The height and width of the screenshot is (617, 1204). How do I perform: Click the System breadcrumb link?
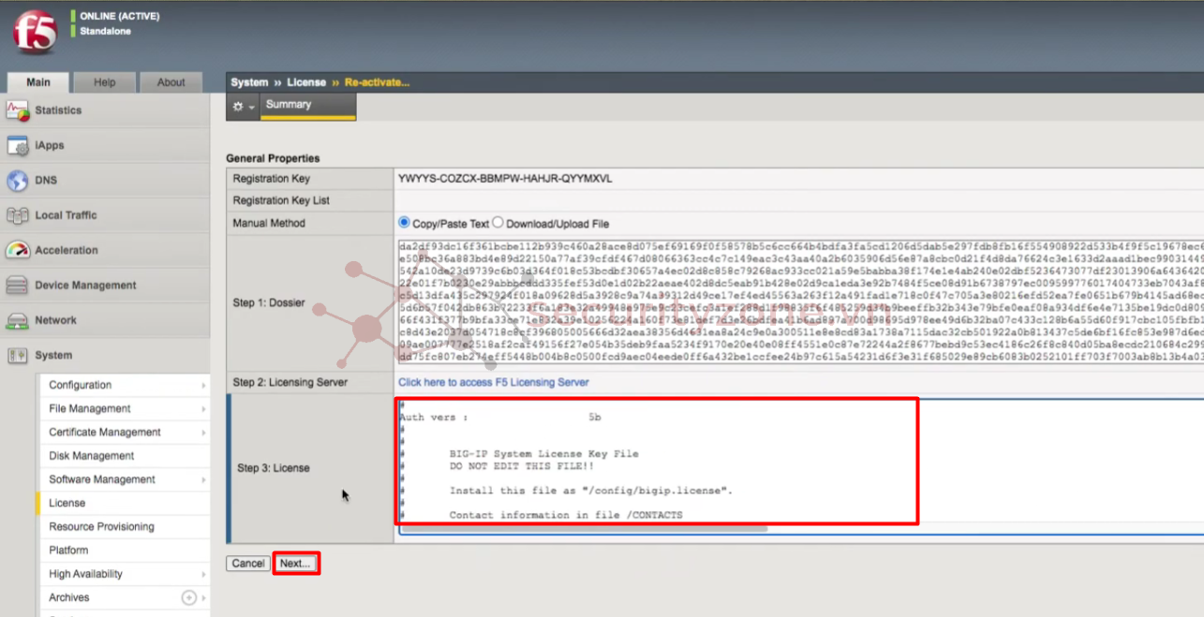[249, 82]
